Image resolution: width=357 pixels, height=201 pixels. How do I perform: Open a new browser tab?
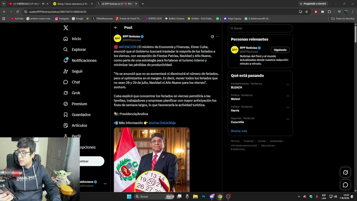point(143,4)
